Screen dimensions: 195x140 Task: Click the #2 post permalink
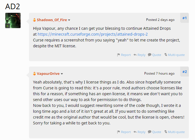(x=184, y=72)
